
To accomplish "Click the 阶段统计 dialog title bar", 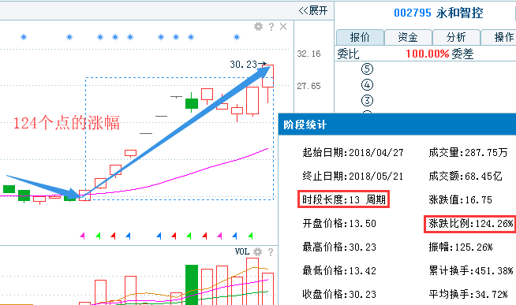I will 397,125.
